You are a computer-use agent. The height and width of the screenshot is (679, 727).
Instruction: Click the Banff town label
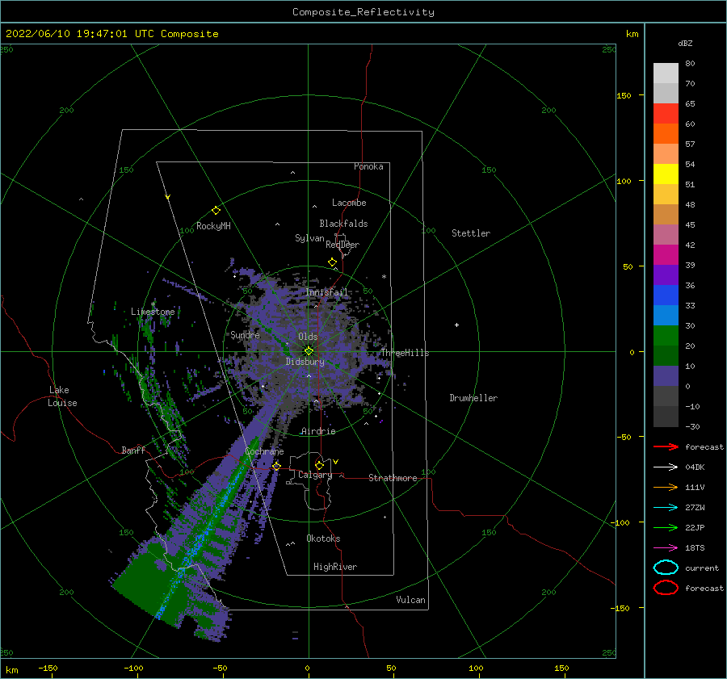click(133, 451)
